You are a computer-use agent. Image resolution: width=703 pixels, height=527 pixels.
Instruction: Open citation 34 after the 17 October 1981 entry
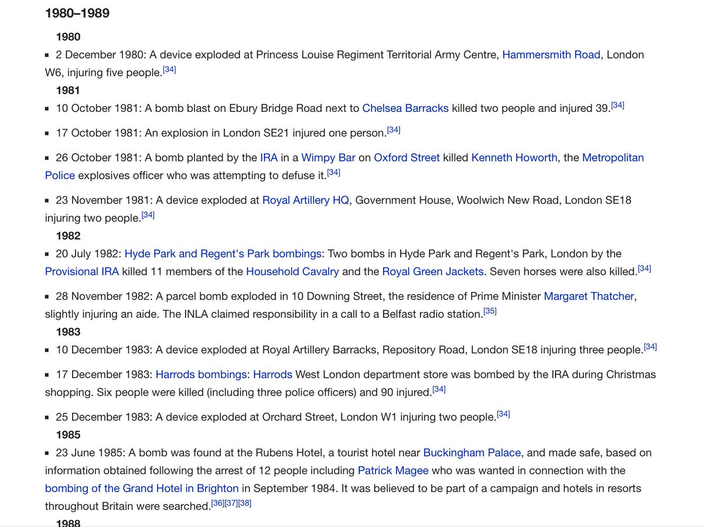click(x=394, y=129)
